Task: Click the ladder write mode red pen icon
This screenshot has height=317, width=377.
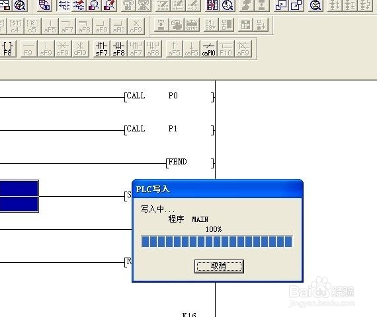Action: (79, 5)
